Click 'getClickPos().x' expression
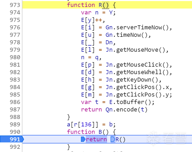The width and height of the screenshot is (192, 152). [143, 87]
